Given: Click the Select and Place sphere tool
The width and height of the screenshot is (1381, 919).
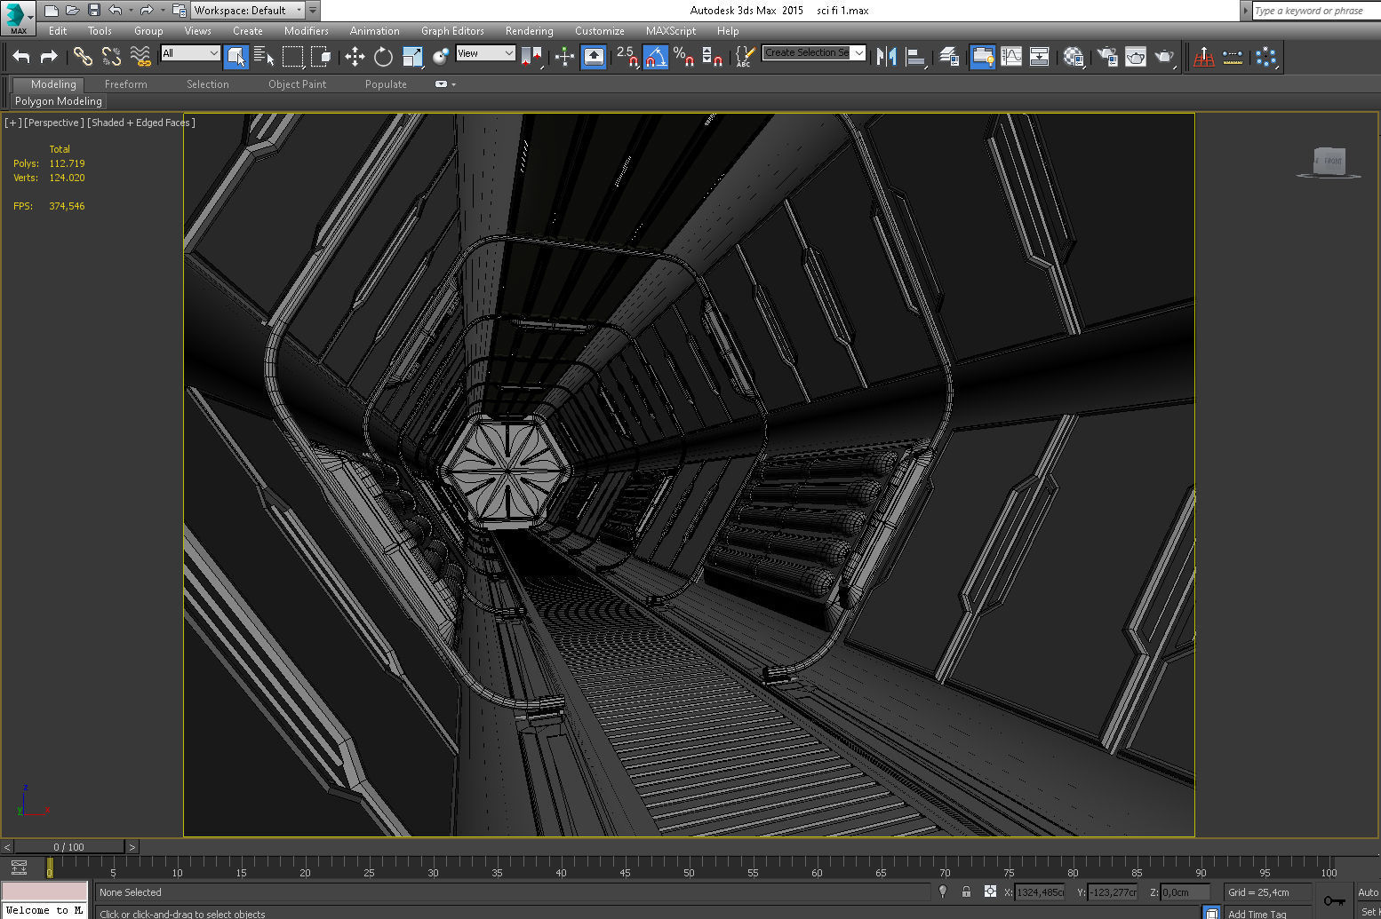Looking at the screenshot, I should coord(441,57).
